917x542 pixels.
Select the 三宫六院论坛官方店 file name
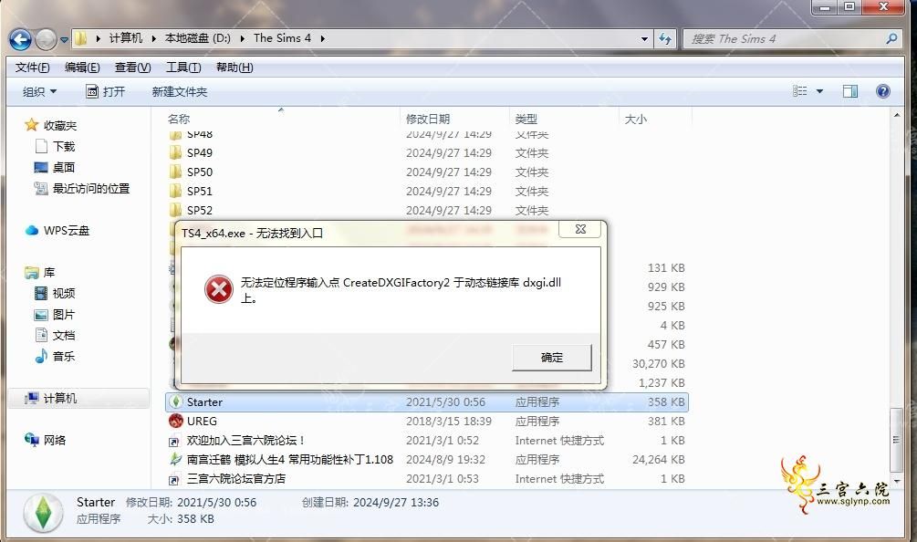[236, 479]
